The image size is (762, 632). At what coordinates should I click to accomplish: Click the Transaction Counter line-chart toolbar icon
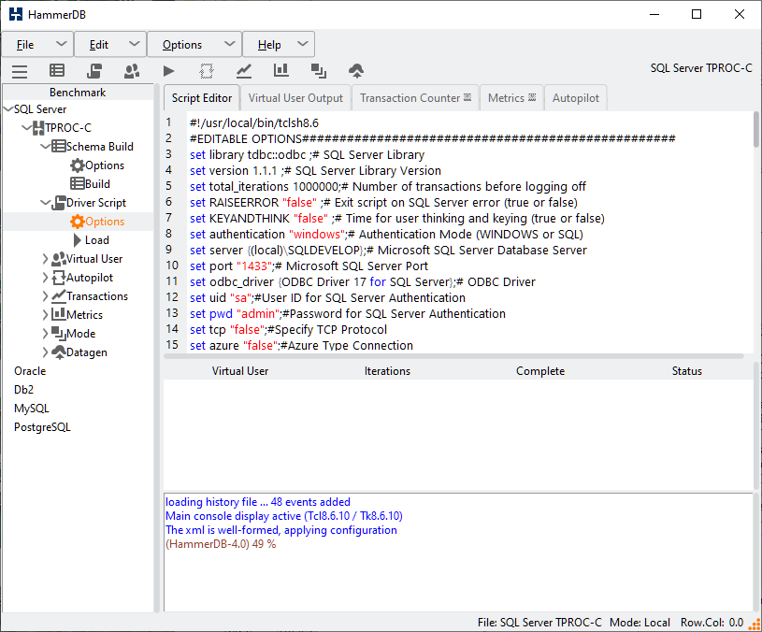[x=244, y=71]
